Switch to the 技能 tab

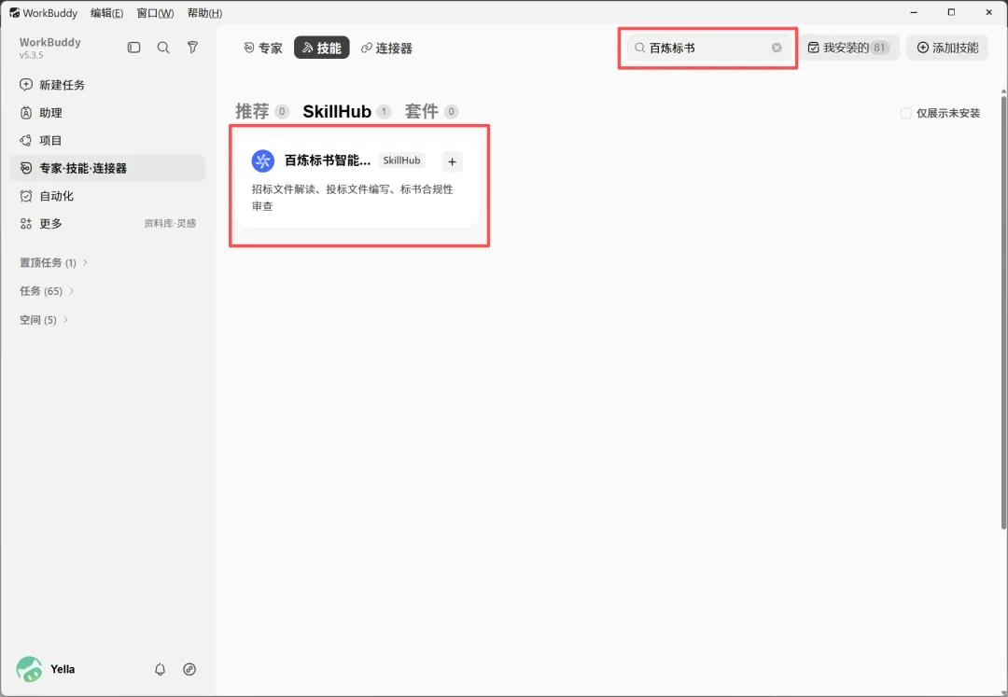(321, 49)
